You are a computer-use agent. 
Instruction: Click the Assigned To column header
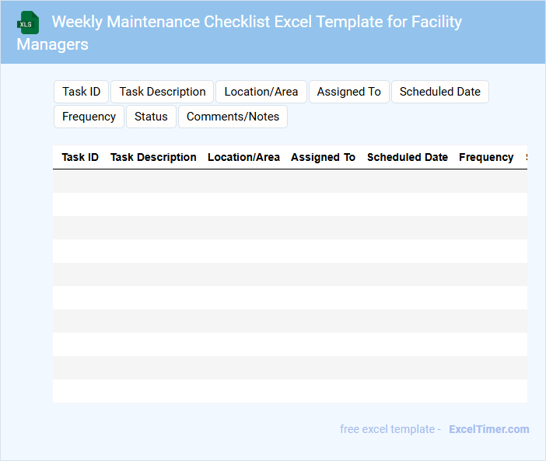coord(323,157)
